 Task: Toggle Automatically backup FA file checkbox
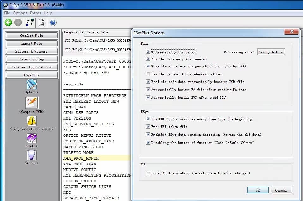pyautogui.click(x=148, y=89)
